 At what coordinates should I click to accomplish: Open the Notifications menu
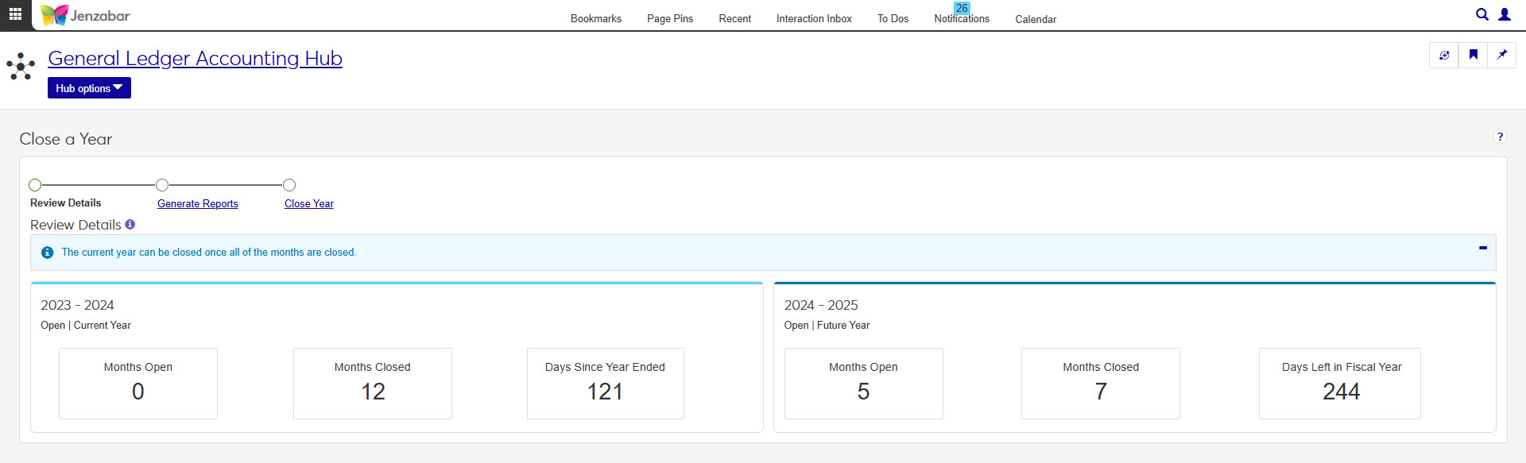click(961, 18)
